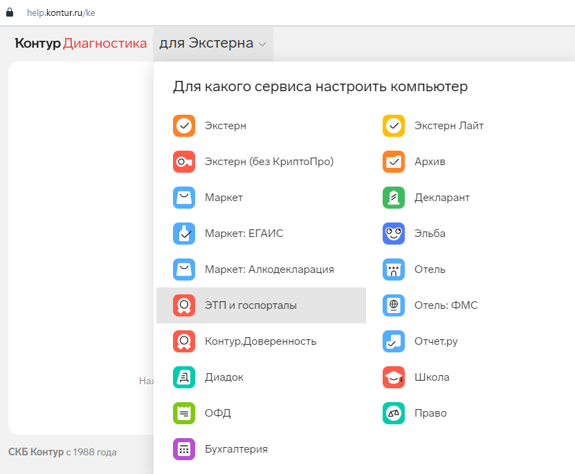
Task: Click the help.kontur.ru/ke address bar
Action: pos(61,13)
